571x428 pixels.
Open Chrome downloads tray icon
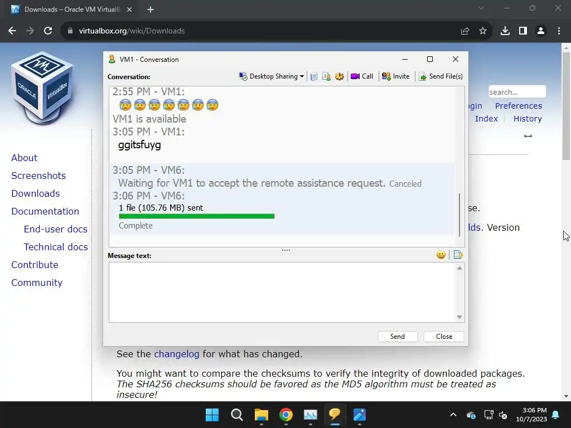pos(505,31)
